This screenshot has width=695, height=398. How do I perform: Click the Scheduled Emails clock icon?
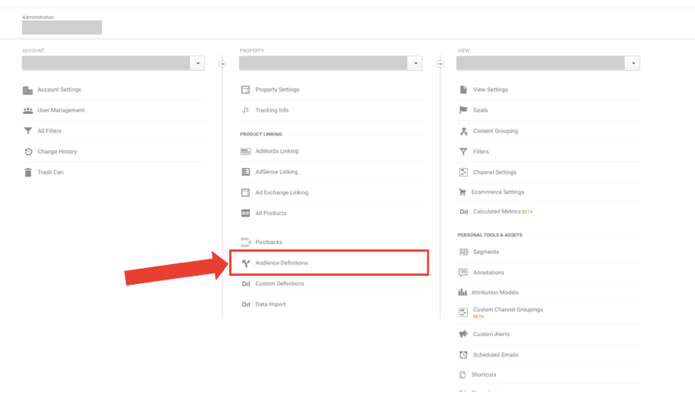[463, 355]
